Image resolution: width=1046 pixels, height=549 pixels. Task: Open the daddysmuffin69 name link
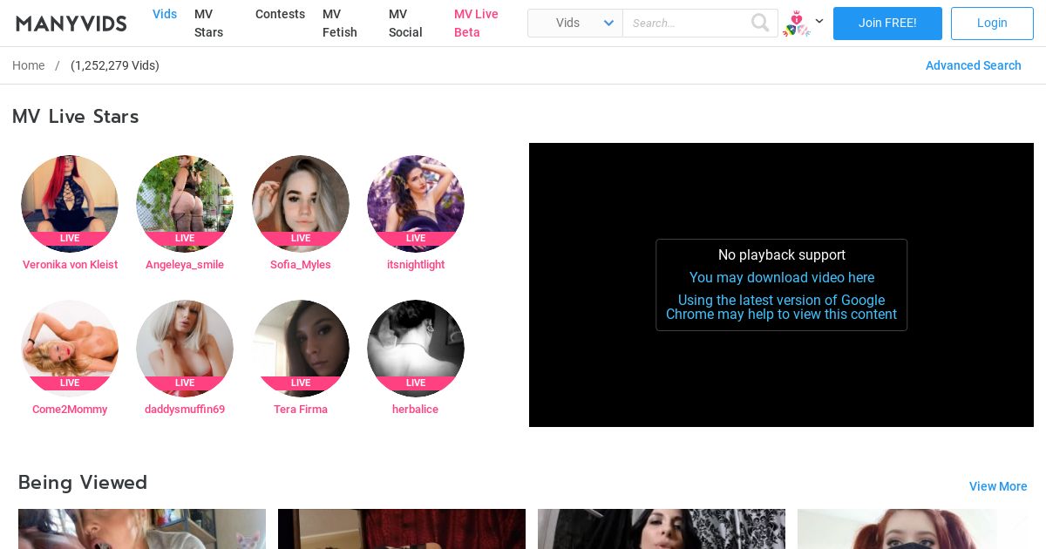pyautogui.click(x=185, y=410)
